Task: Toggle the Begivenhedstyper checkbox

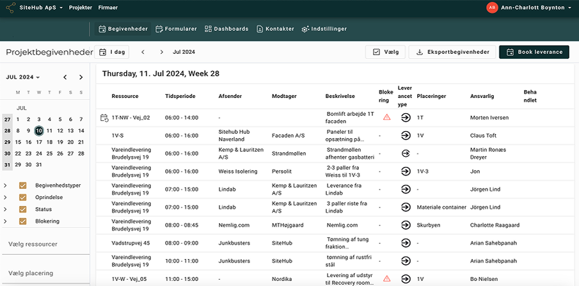Action: coord(23,186)
